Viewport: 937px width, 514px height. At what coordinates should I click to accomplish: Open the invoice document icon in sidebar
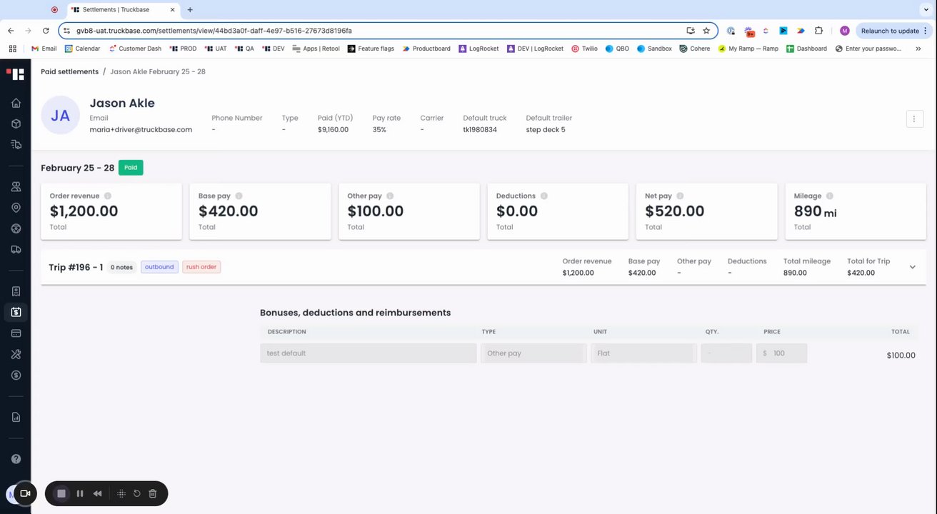[16, 291]
